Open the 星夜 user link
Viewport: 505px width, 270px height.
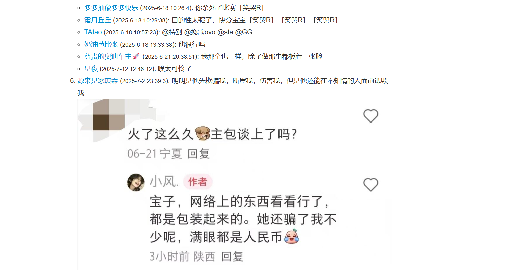pyautogui.click(x=91, y=69)
